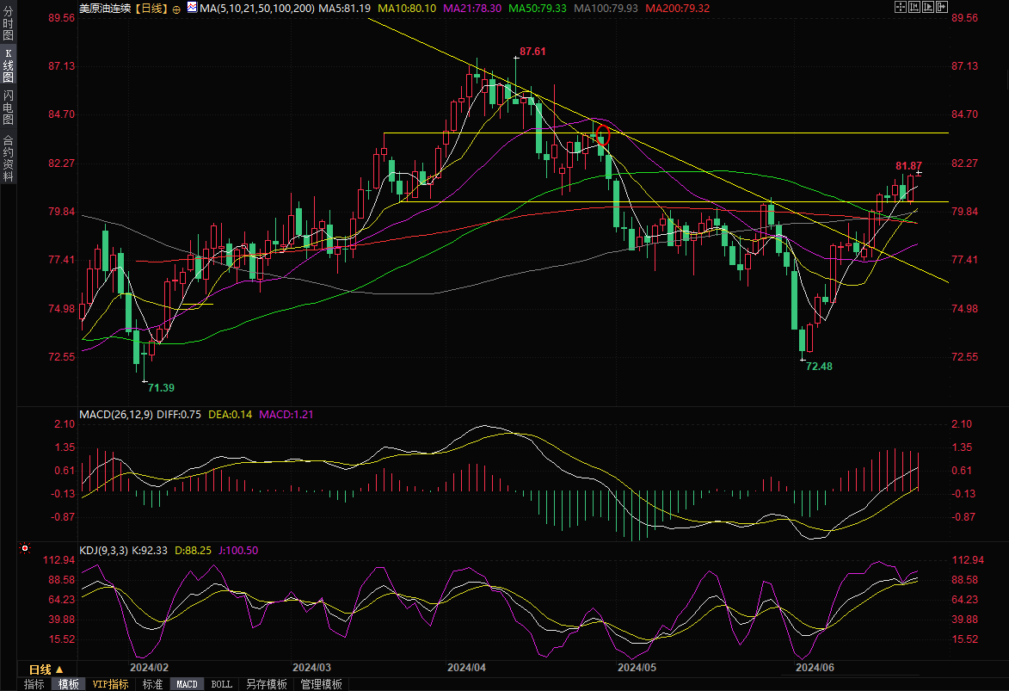The width and height of the screenshot is (1009, 691).
Task: Click the red circle marker on the trendline
Action: pos(602,134)
